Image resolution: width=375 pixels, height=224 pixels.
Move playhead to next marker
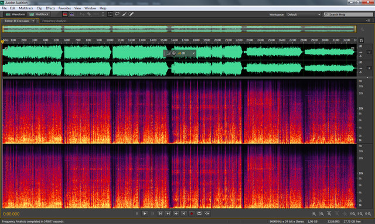coord(183,213)
